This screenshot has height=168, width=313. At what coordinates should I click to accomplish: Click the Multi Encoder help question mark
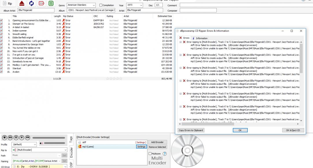point(165,154)
